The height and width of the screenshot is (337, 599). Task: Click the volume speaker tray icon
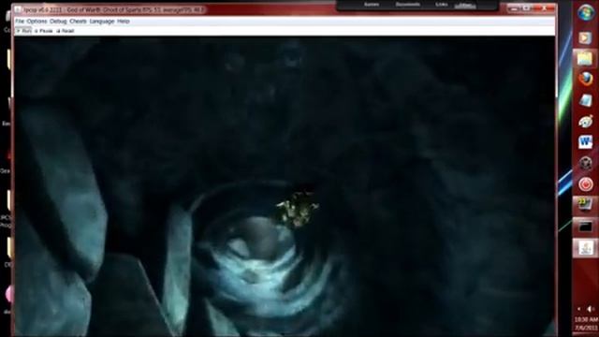[591, 309]
